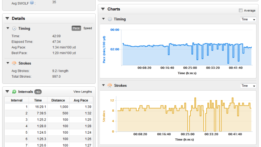This screenshot has width=261, height=147.
Task: Collapse the Intervals panel
Action: 7,92
